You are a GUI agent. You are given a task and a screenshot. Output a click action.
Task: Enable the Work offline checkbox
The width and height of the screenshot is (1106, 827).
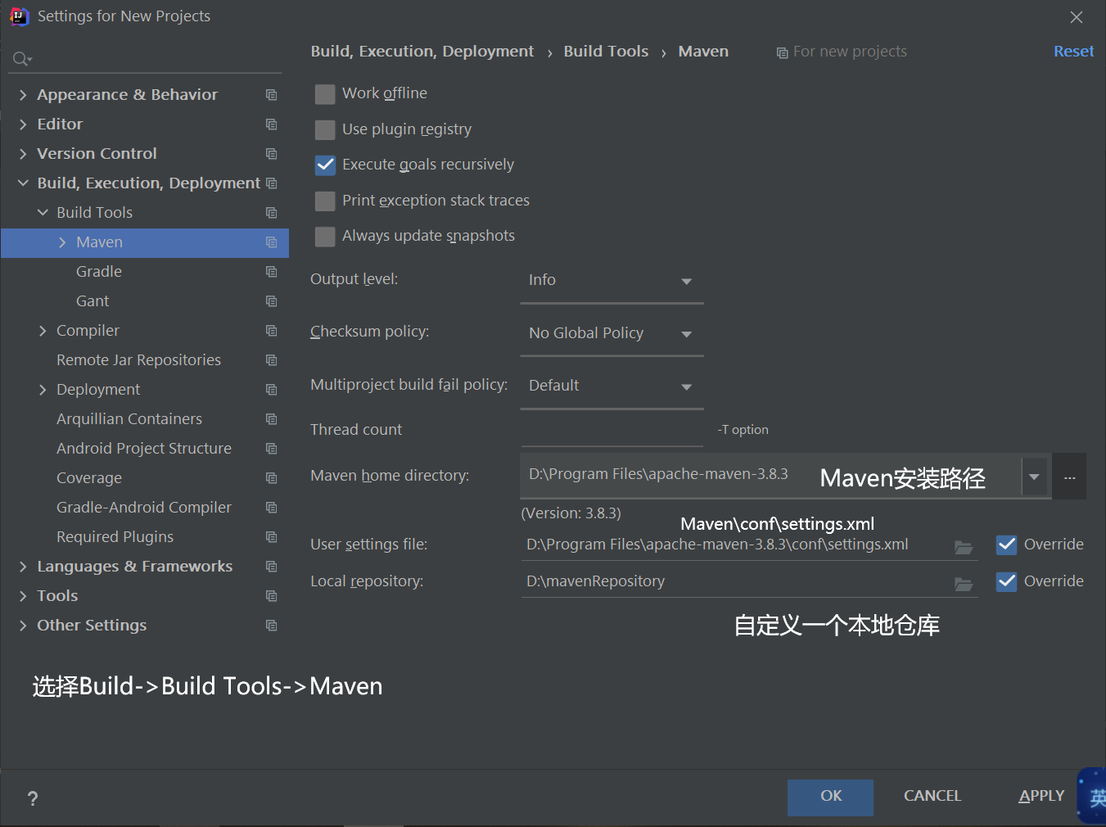pos(325,94)
